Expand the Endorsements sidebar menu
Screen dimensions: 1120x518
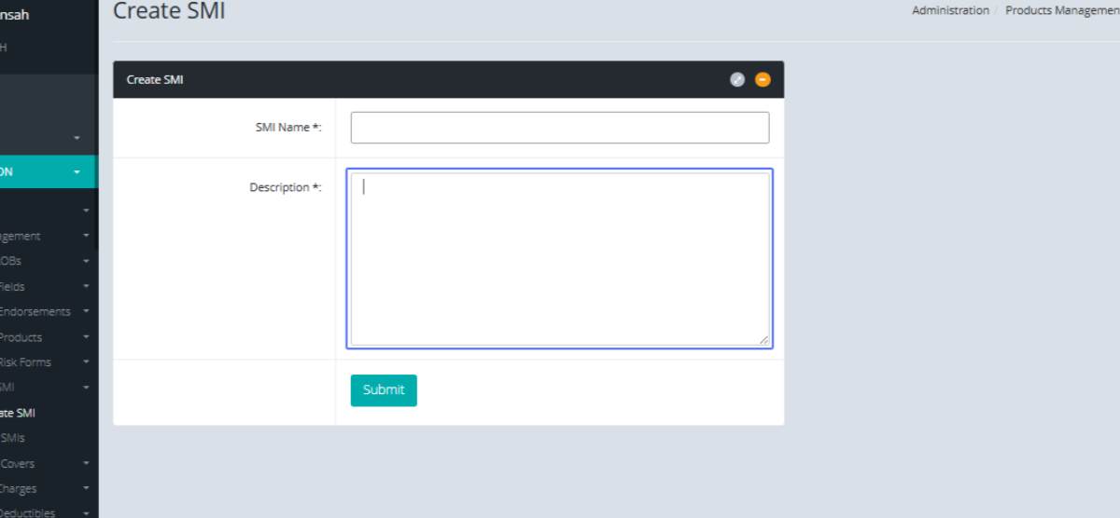[x=35, y=312]
